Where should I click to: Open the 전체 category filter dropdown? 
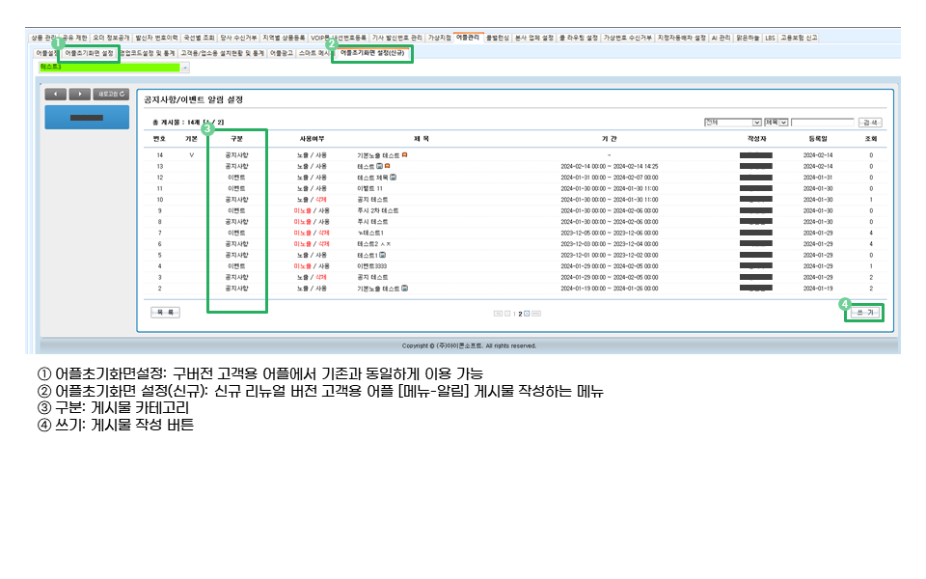tap(732, 123)
